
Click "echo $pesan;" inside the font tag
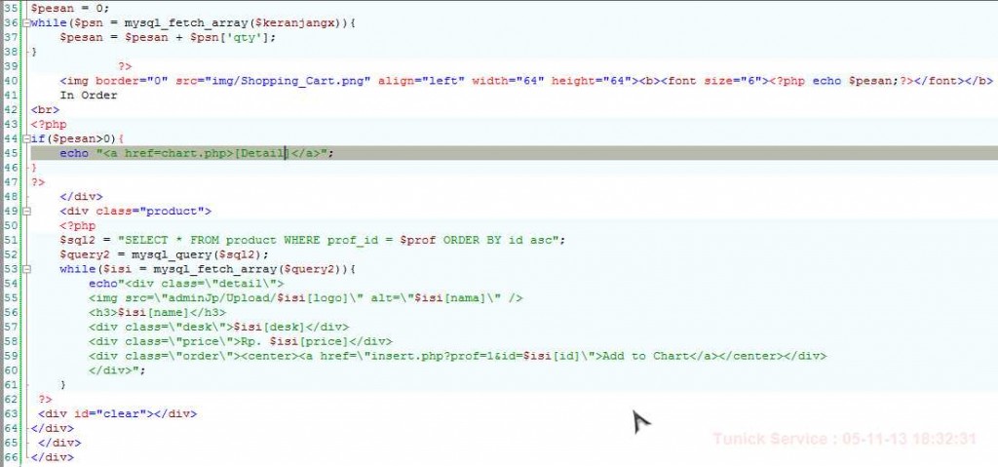pos(856,81)
